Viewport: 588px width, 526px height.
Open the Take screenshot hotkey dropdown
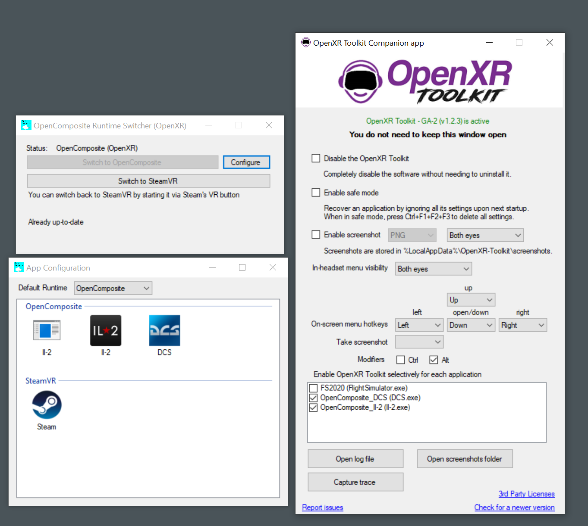click(419, 342)
